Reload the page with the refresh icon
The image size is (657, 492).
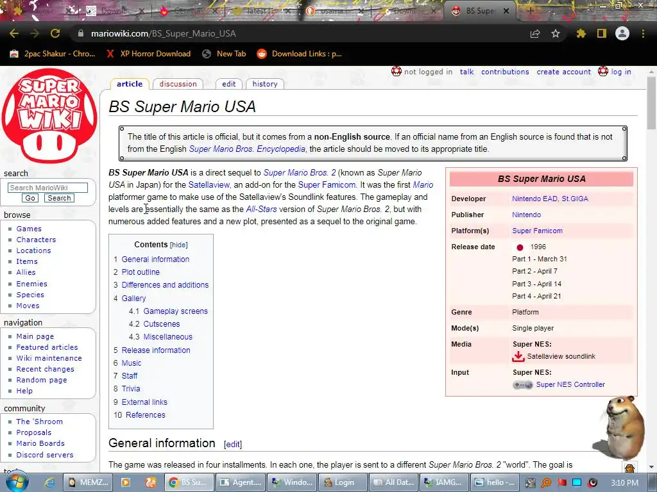pos(55,33)
